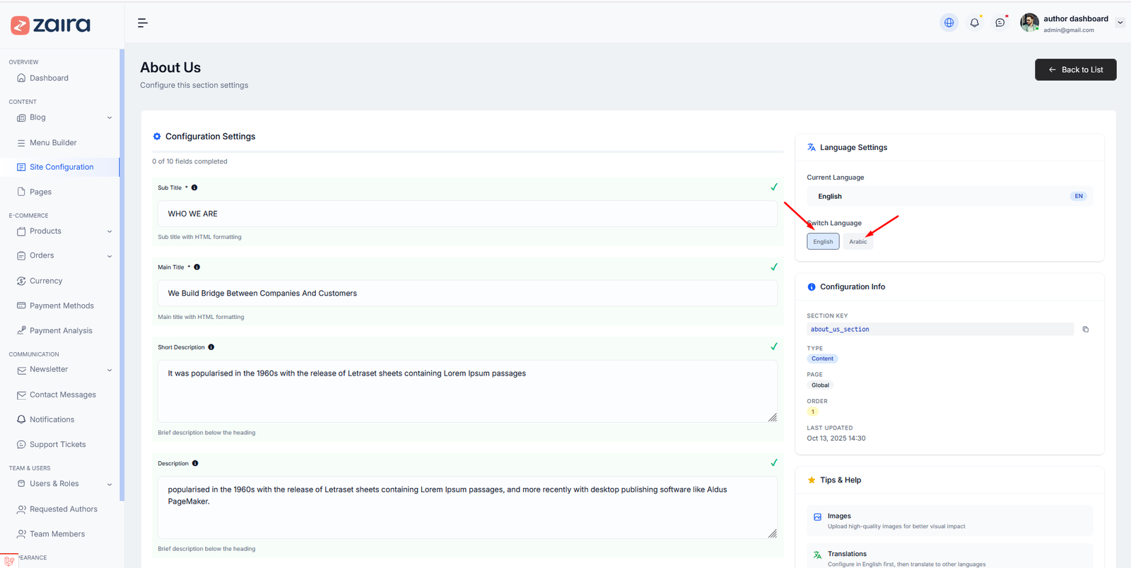Click the Short Description info icon

coord(211,347)
